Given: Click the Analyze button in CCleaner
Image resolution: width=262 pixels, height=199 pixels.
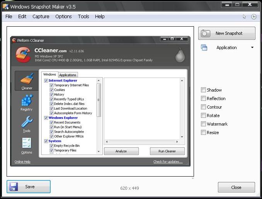Looking at the screenshot, I should tap(121, 151).
